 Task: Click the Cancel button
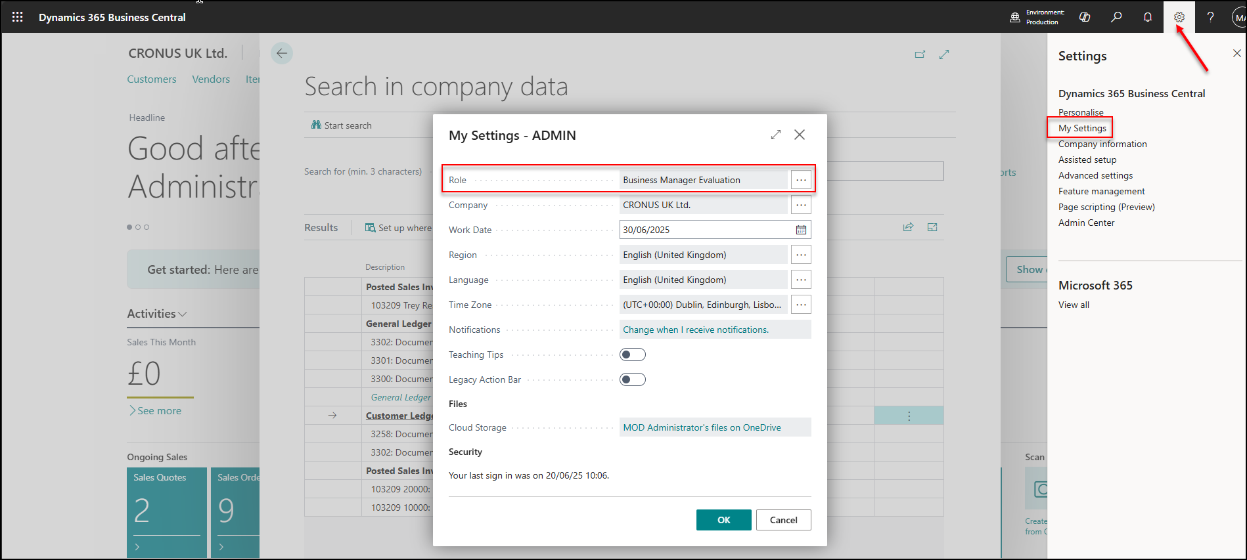coord(783,520)
